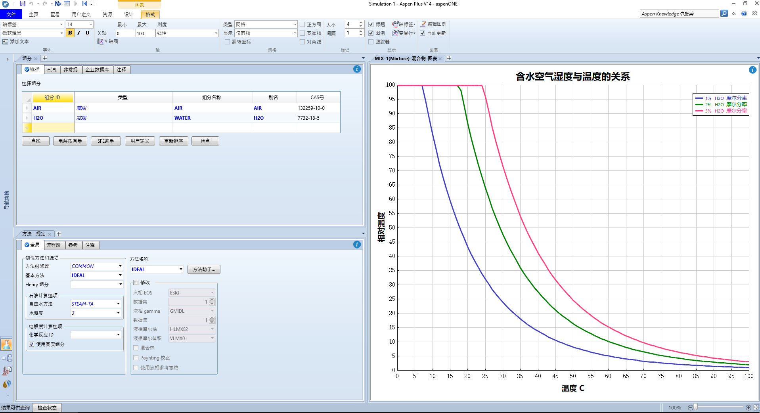This screenshot has height=413, width=760.
Task: Enable the 对角线 diagonal checkbox
Action: tap(302, 42)
